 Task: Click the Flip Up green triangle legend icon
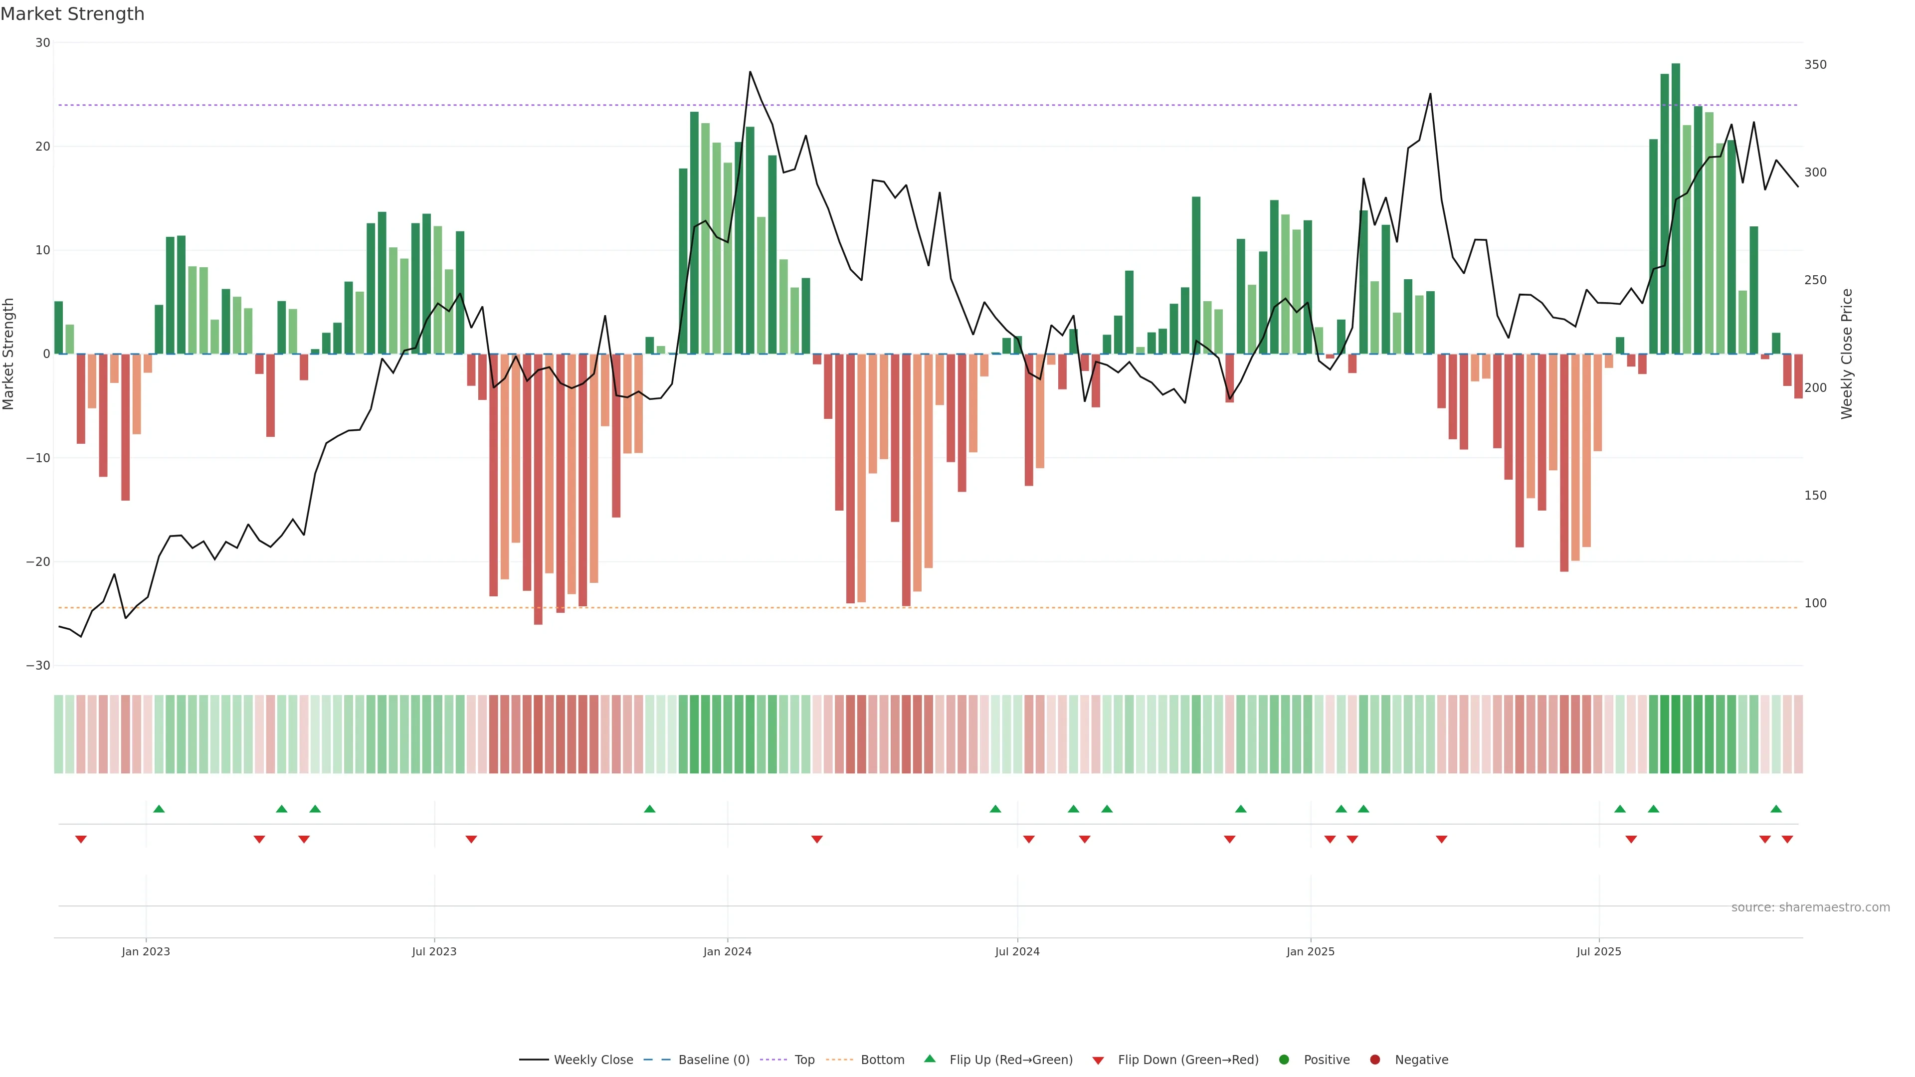coord(929,1059)
